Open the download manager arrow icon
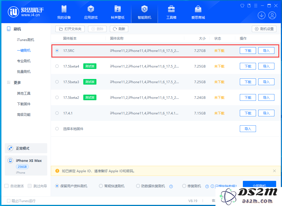The width and height of the screenshot is (282, 206). [262, 15]
